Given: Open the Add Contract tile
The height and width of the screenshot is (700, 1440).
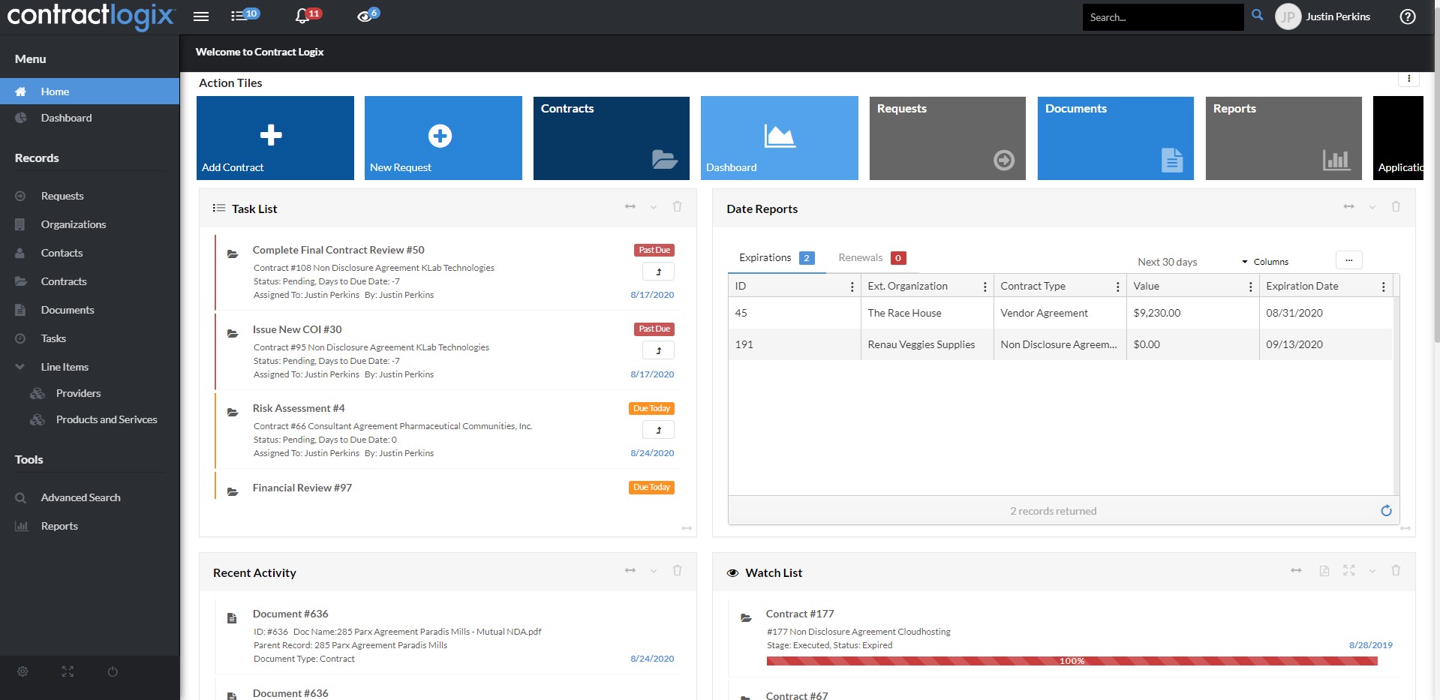Looking at the screenshot, I should [x=275, y=138].
